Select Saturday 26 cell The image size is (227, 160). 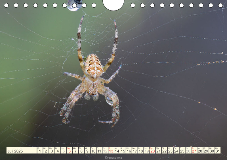pyautogui.click(x=188, y=150)
